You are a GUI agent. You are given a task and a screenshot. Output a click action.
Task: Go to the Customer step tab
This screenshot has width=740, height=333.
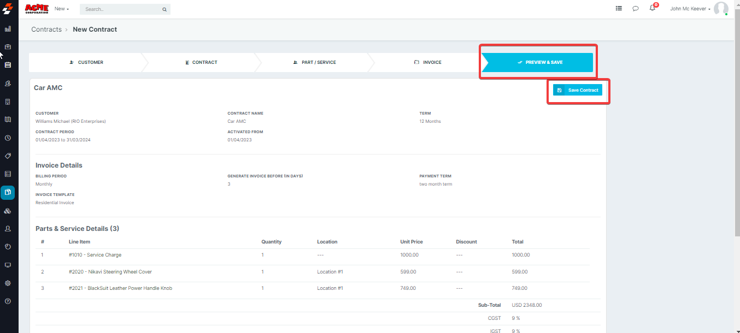coord(86,62)
